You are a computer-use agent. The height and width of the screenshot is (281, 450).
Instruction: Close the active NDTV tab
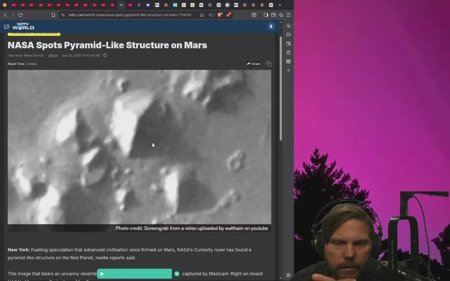coord(121,5)
